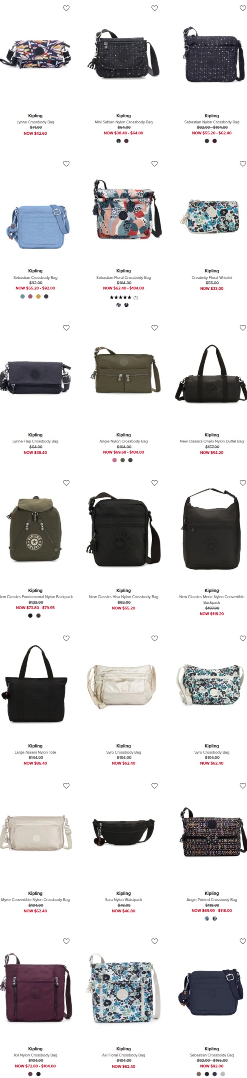247x1078 pixels.
Task: Select blue swatch for Sebastian Crossbody Bag
Action: [x=23, y=296]
